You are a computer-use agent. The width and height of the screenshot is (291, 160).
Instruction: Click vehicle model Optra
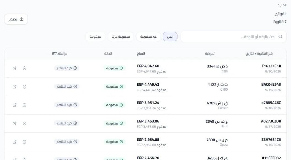(224, 145)
